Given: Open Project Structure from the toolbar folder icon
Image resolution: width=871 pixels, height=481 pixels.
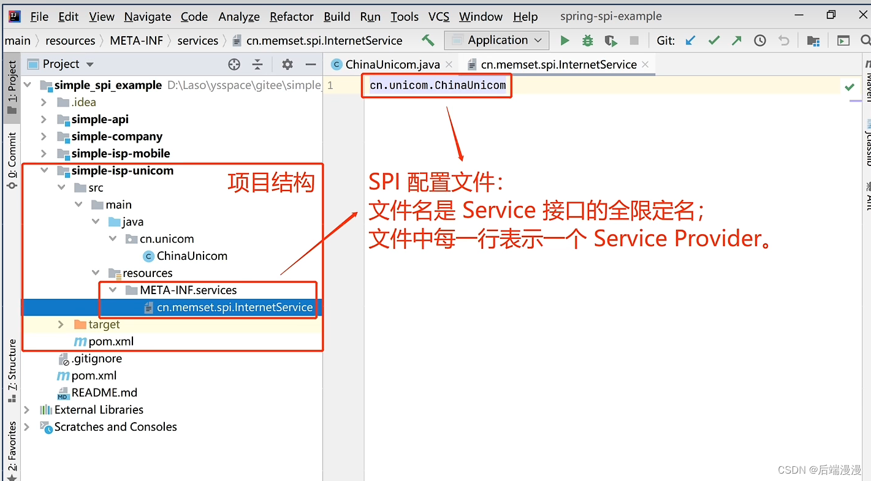Looking at the screenshot, I should (813, 40).
